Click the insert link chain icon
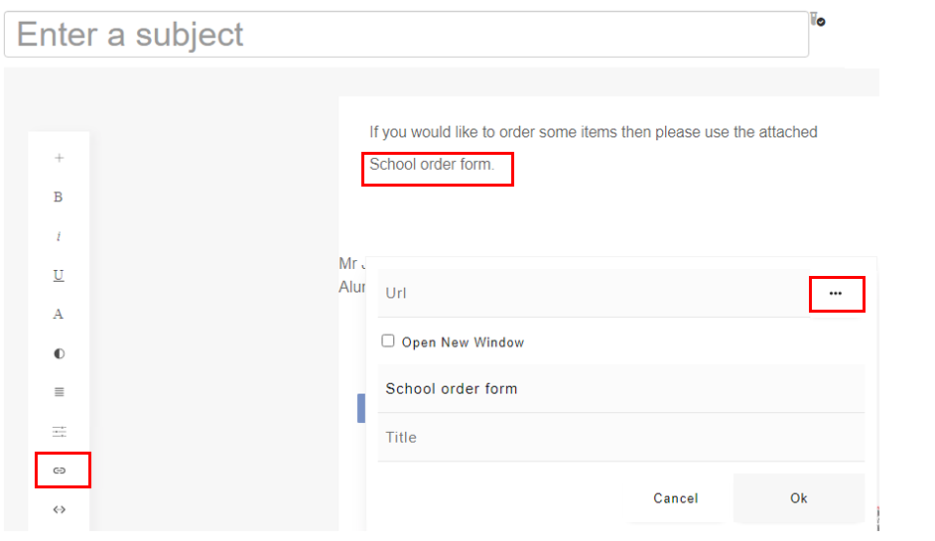 [x=59, y=470]
